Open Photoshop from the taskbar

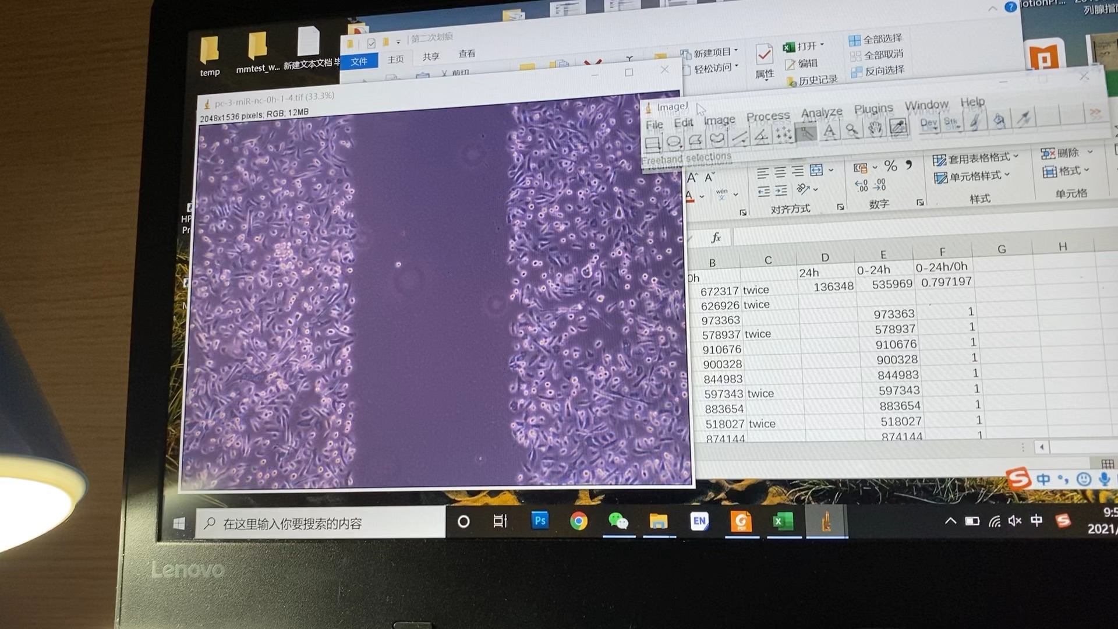(540, 521)
